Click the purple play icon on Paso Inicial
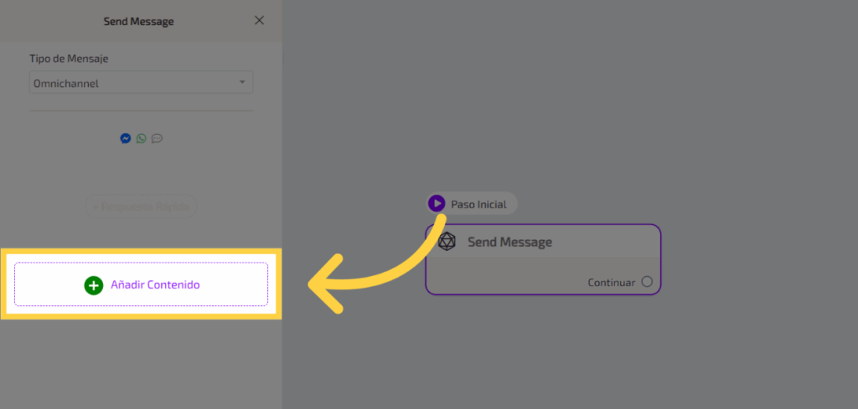The width and height of the screenshot is (858, 409). (x=437, y=203)
